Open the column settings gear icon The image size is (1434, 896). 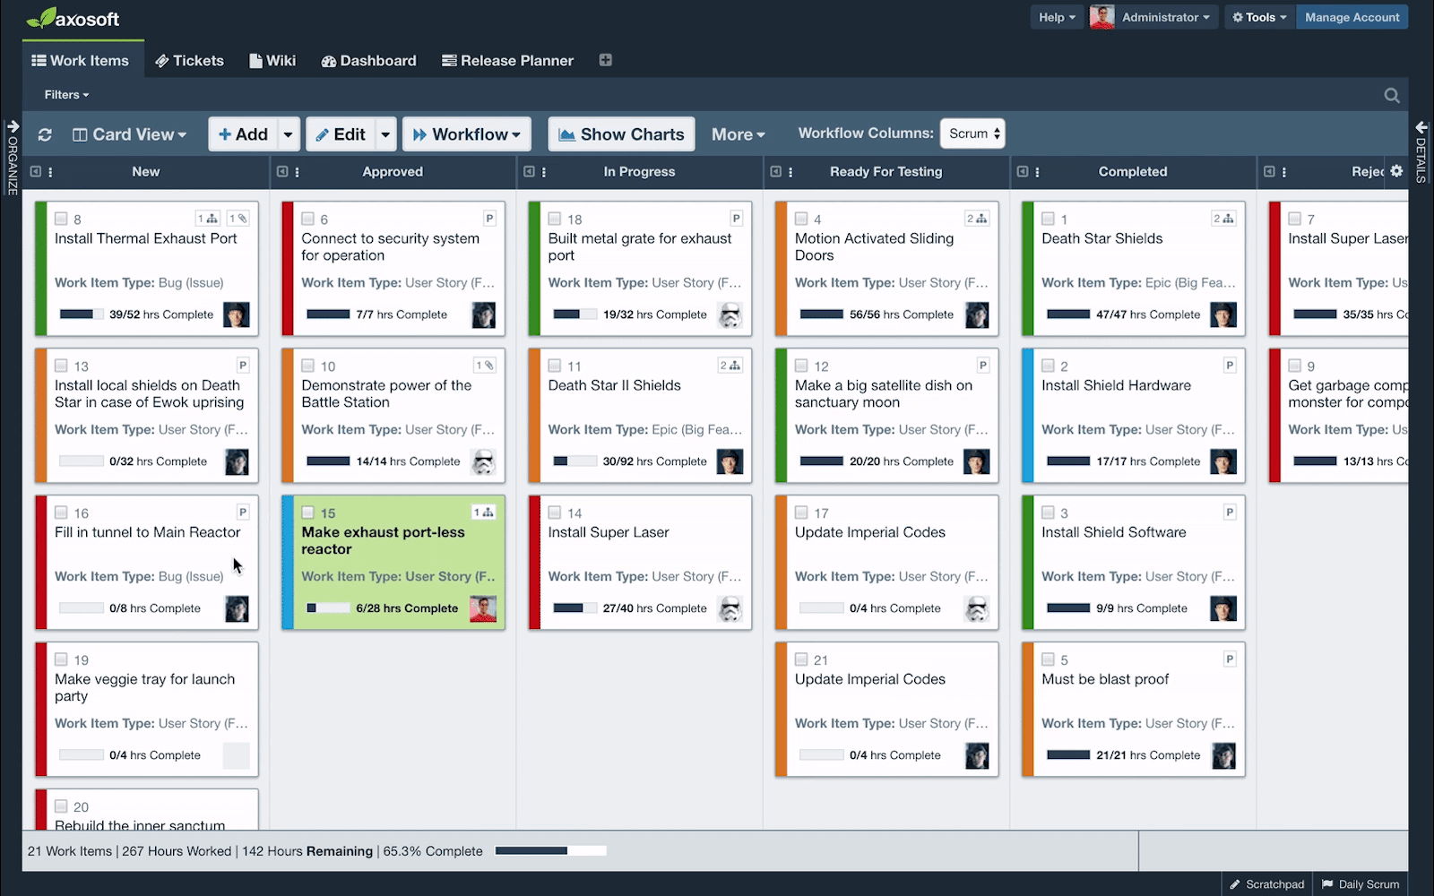[1396, 171]
